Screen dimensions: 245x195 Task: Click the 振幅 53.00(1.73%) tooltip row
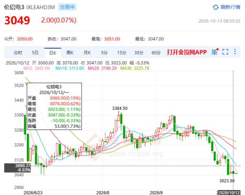coord(54,126)
